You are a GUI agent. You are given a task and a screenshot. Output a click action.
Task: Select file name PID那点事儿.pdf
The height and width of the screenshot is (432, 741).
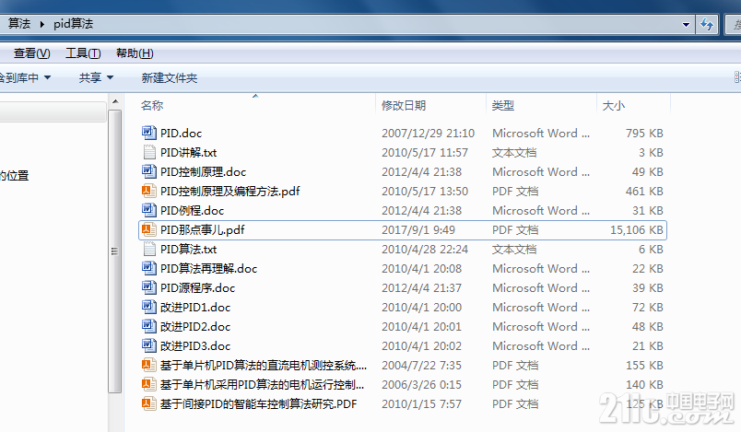(x=202, y=230)
